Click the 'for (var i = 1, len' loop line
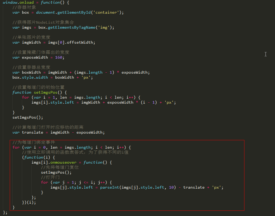The image size is (275, 216). tap(81, 97)
